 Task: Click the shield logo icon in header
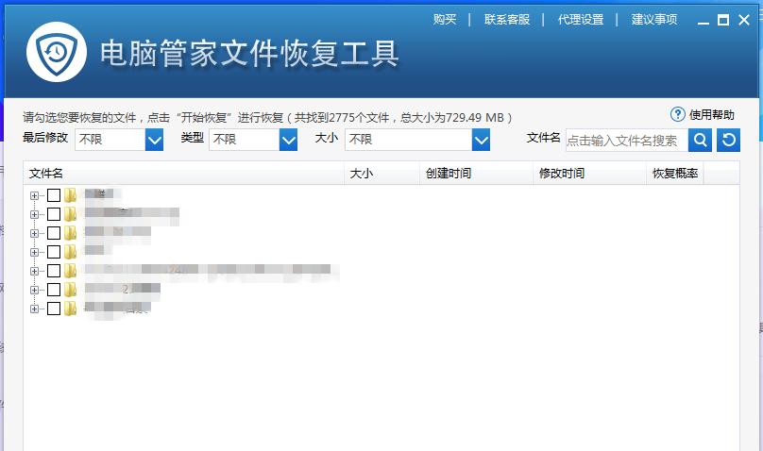pos(57,52)
